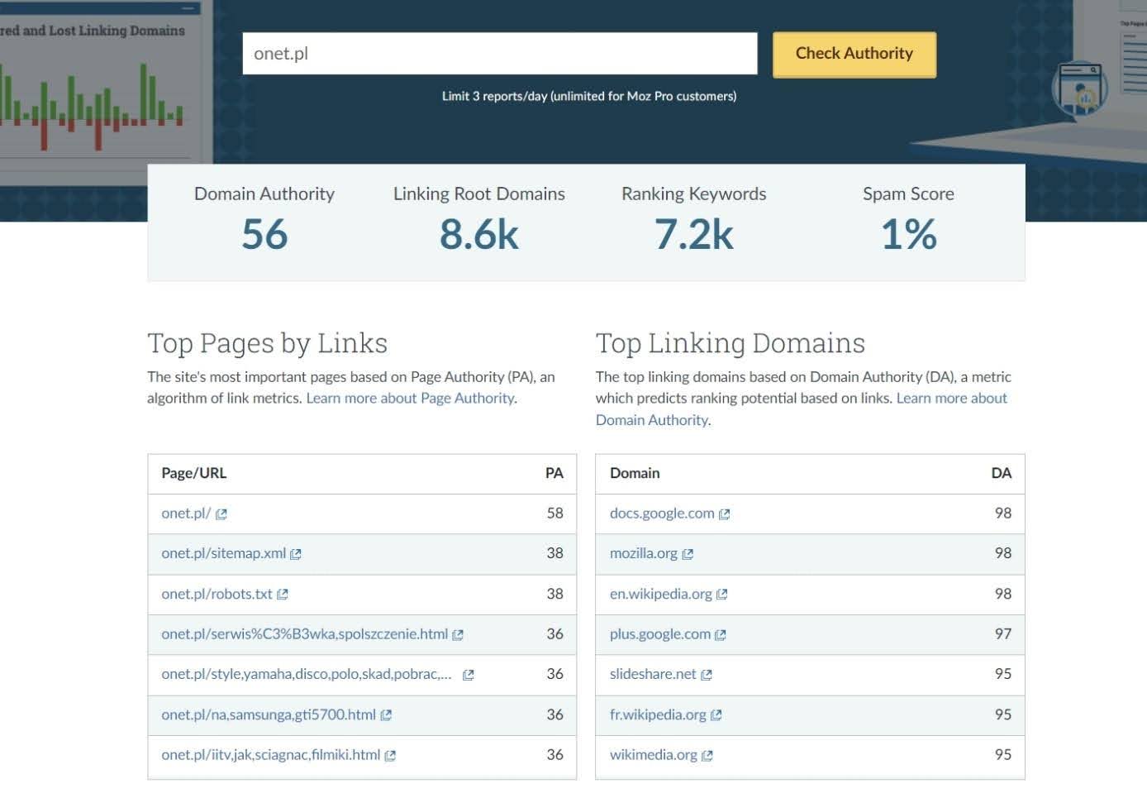The image size is (1147, 798).
Task: Follow the Learn more about Domain Authority link
Action: coord(802,409)
